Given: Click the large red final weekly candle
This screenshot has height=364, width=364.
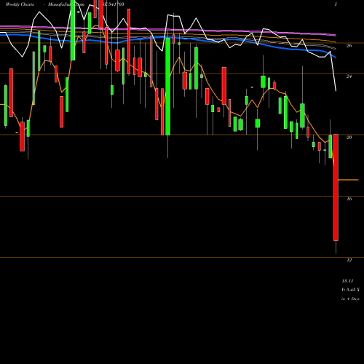Looking at the screenshot, I should (x=336, y=187).
